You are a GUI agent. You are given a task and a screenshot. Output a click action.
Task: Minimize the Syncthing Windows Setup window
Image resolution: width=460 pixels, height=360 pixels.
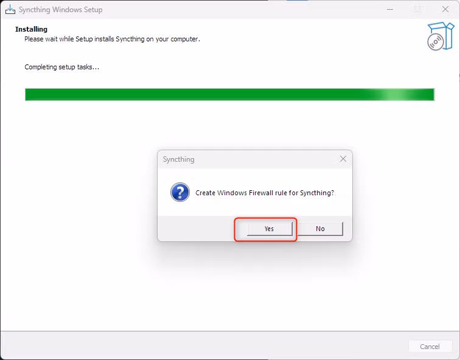pos(390,9)
